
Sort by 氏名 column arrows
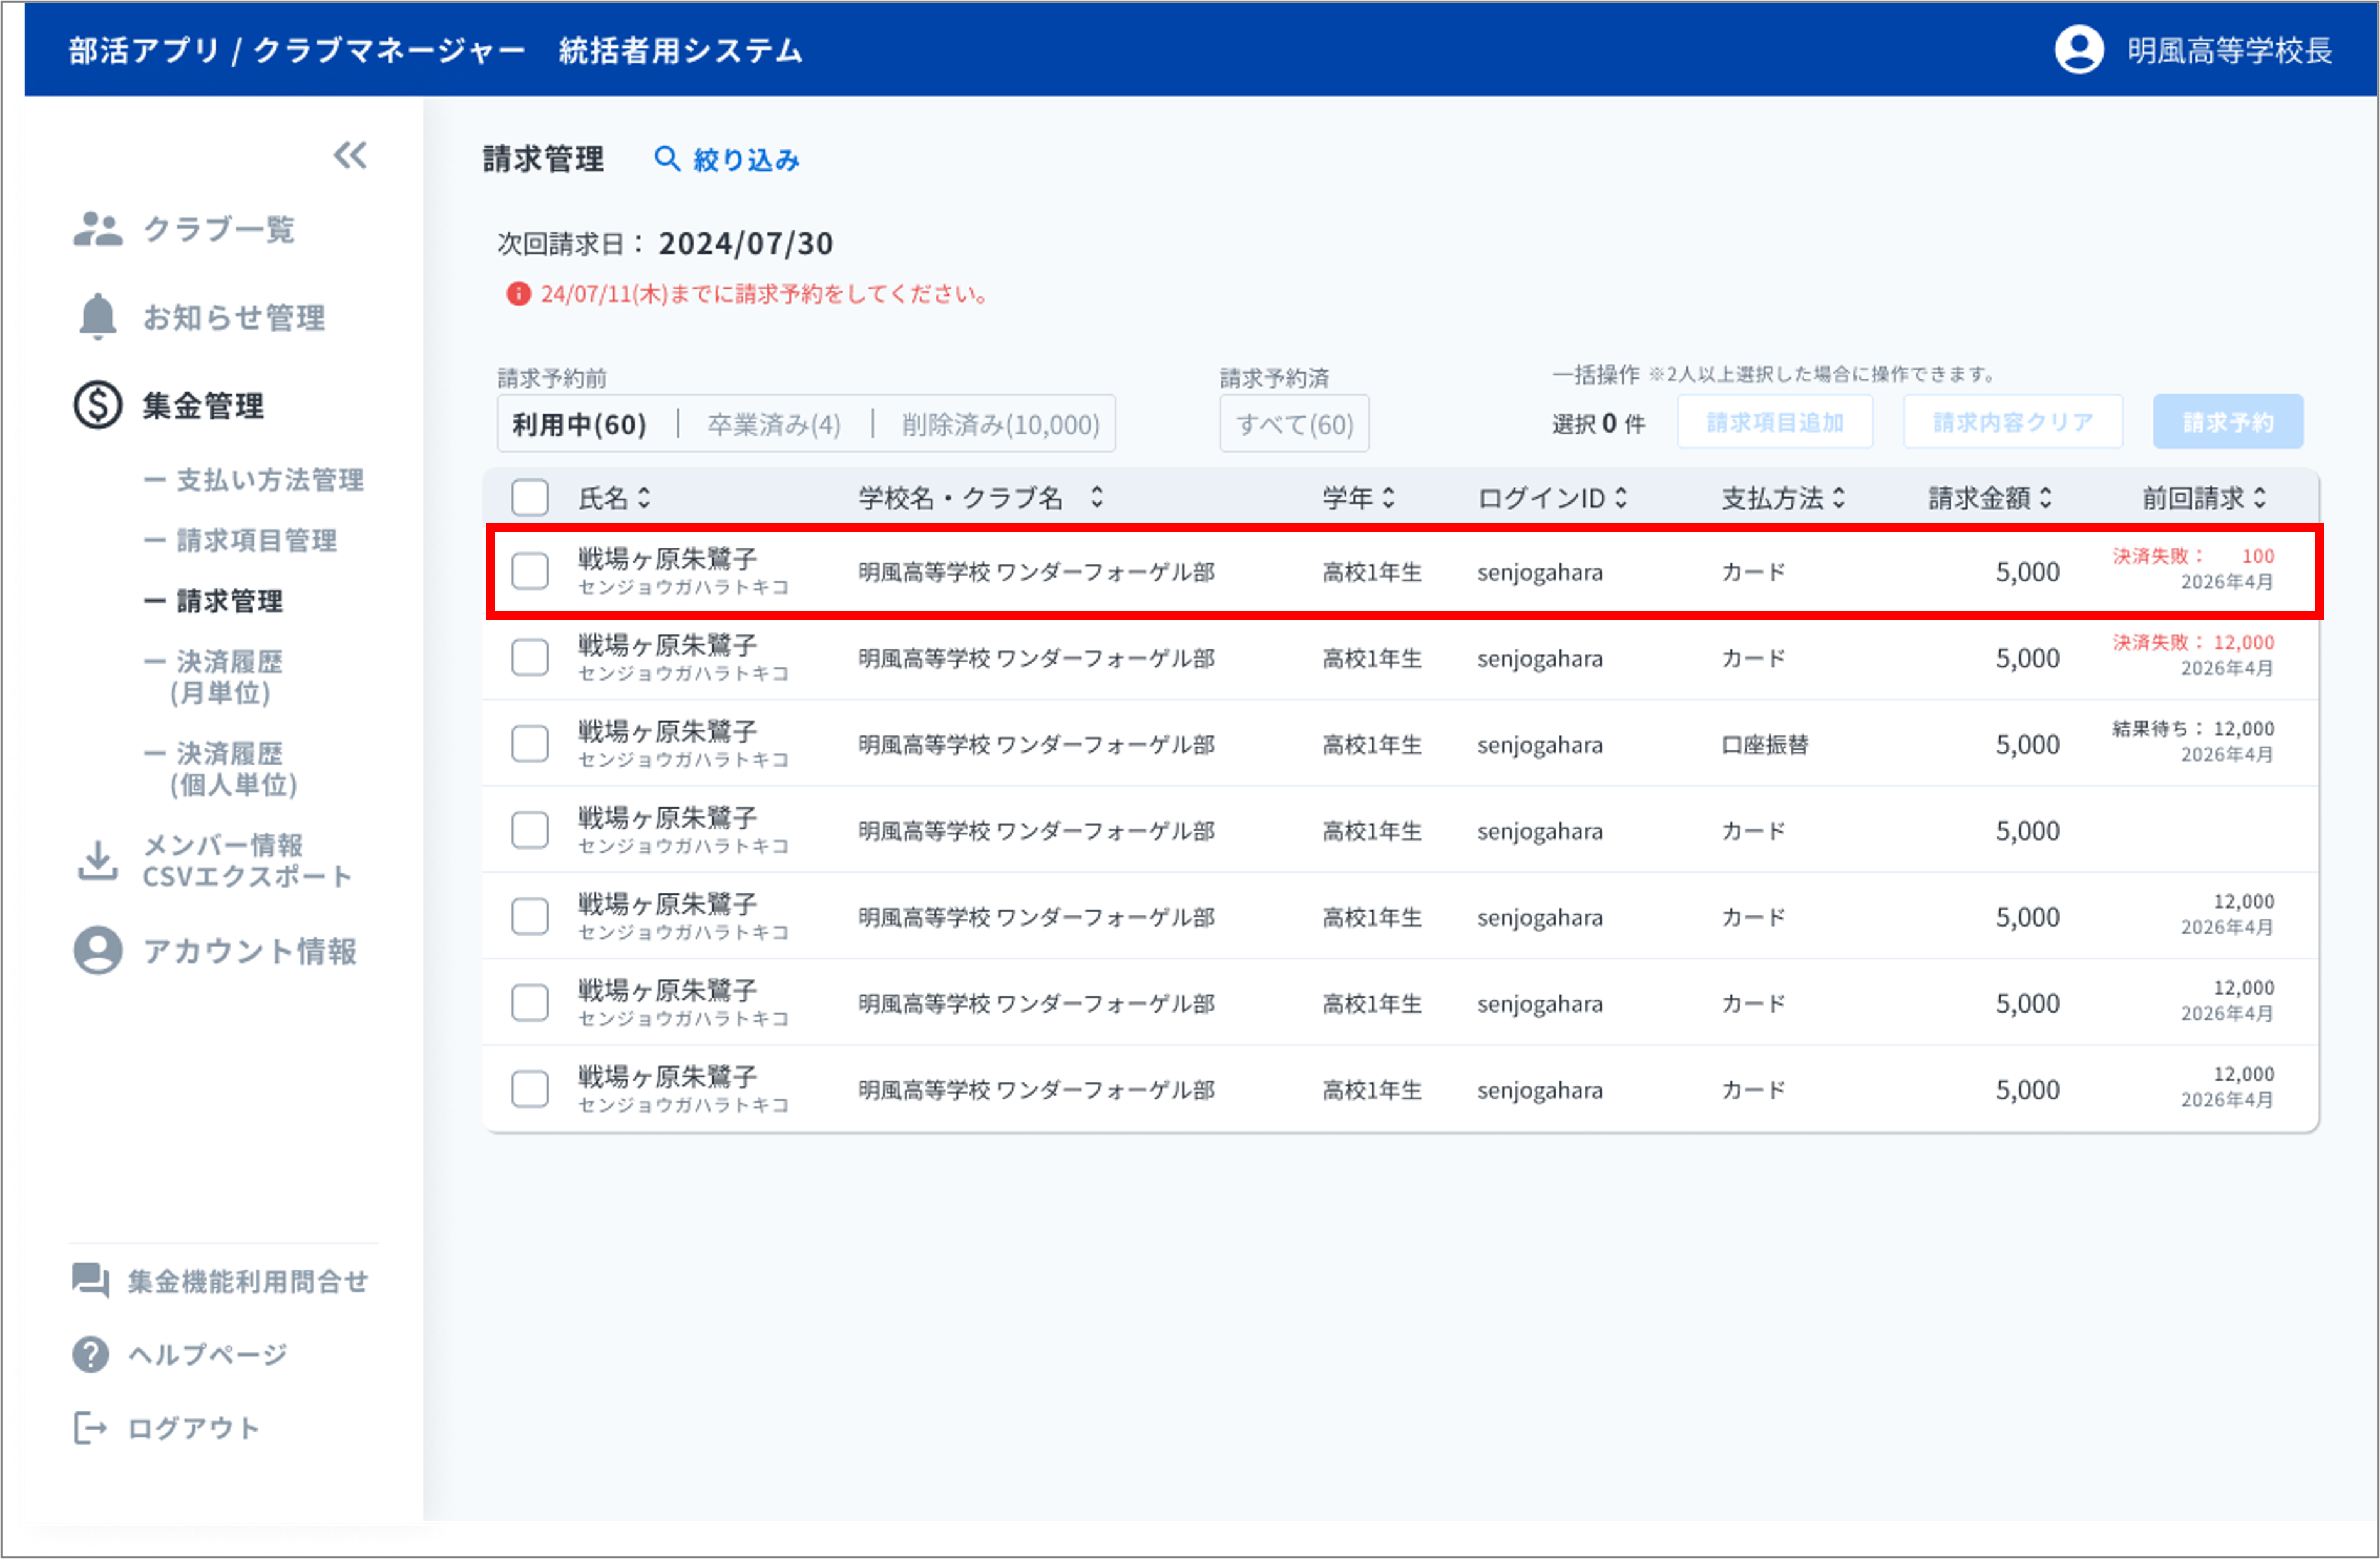click(644, 497)
